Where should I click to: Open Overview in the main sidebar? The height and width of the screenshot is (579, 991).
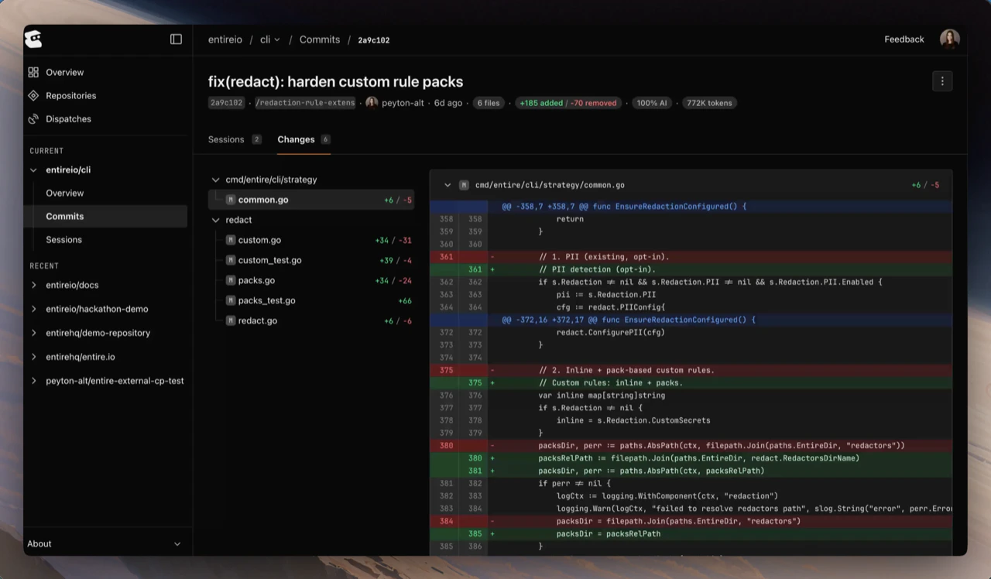tap(65, 72)
